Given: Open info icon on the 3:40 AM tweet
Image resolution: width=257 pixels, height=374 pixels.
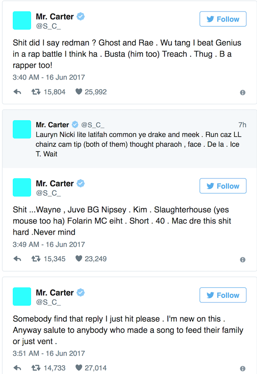Looking at the screenshot, I should (242, 93).
